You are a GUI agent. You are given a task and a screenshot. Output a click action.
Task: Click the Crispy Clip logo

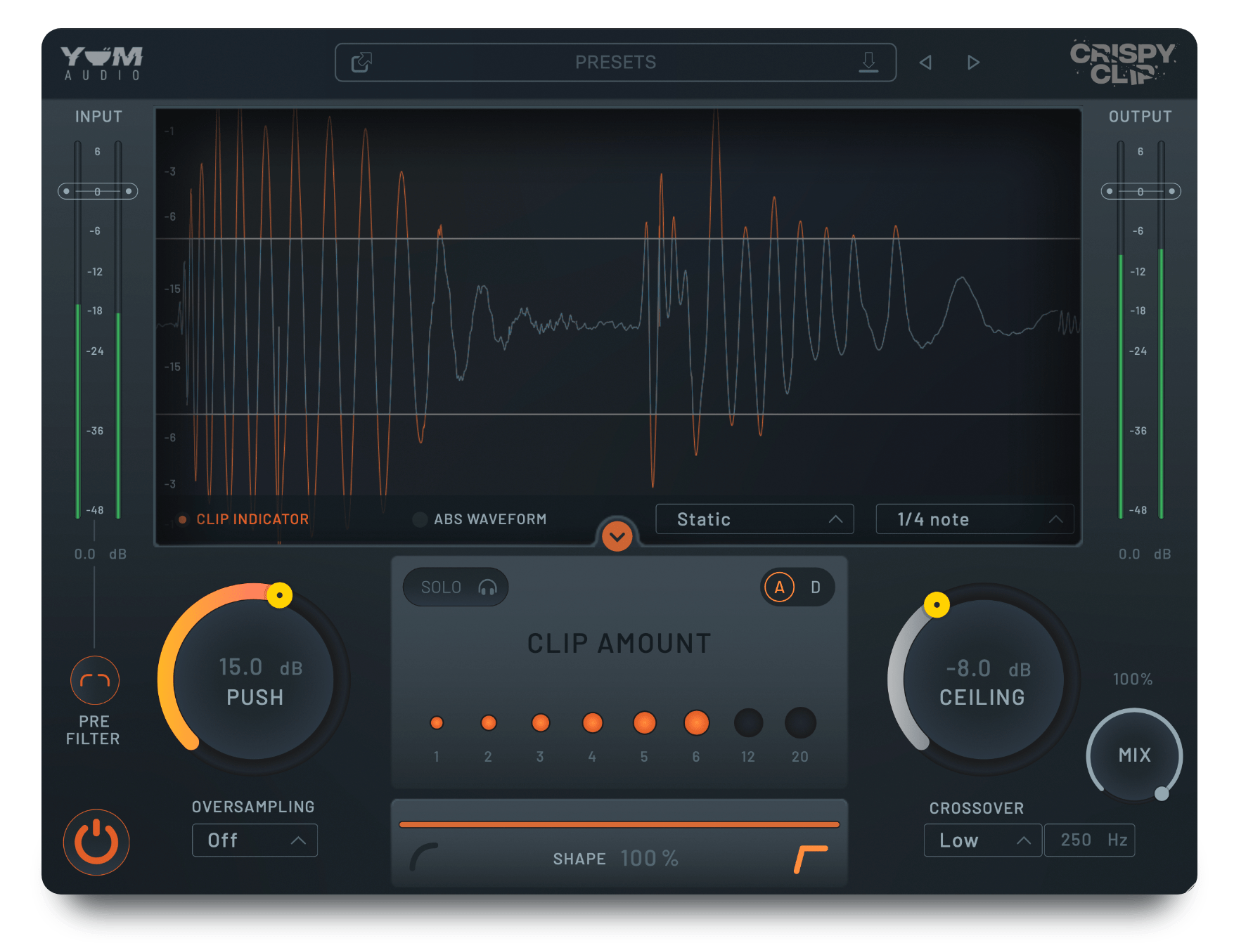pyautogui.click(x=1122, y=63)
